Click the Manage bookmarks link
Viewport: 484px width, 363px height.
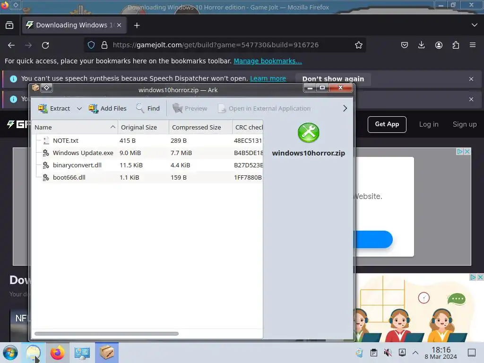tap(268, 61)
